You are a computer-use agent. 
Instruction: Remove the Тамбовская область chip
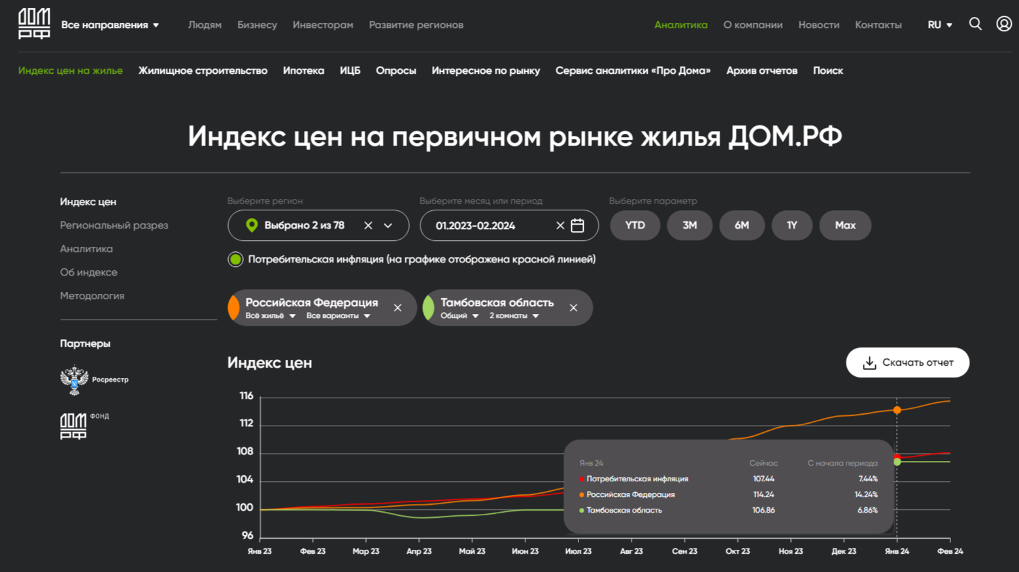click(x=573, y=308)
